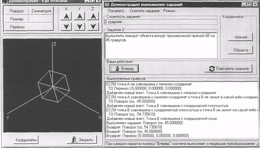The height and width of the screenshot is (148, 260).
Task: Click the Вперед step button
Action: (124, 68)
